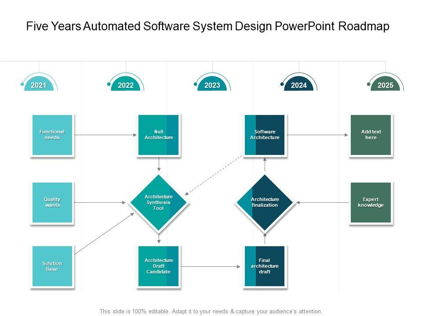
Task: Click the Architecture finalization diamond
Action: click(265, 202)
